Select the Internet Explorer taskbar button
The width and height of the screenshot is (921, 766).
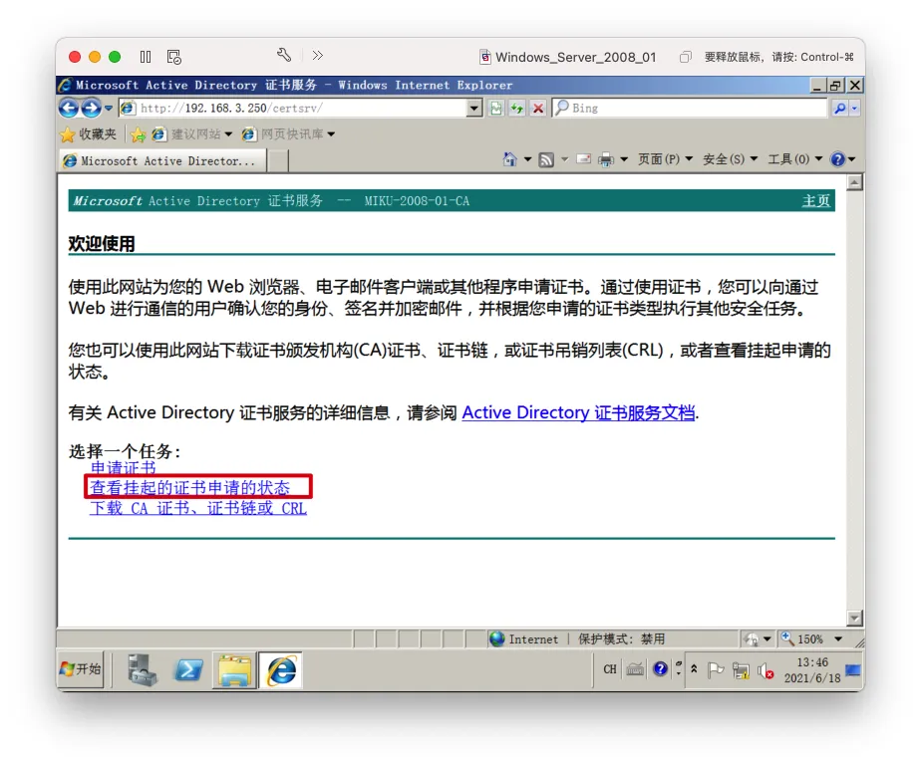point(281,670)
